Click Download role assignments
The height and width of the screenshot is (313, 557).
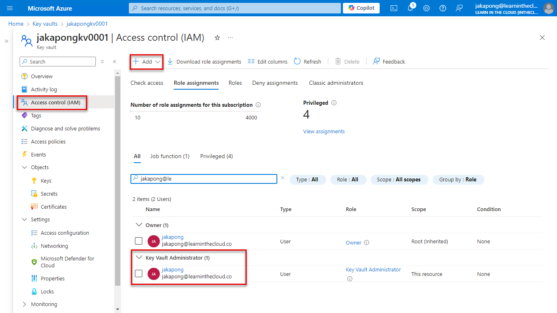pyautogui.click(x=204, y=62)
